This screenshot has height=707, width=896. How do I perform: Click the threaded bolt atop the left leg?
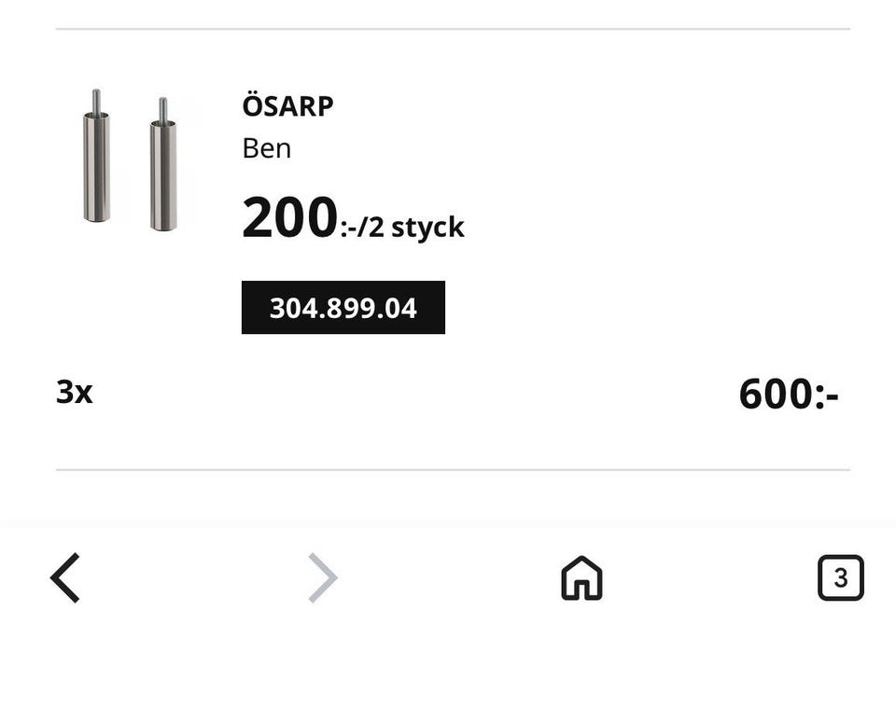96,101
